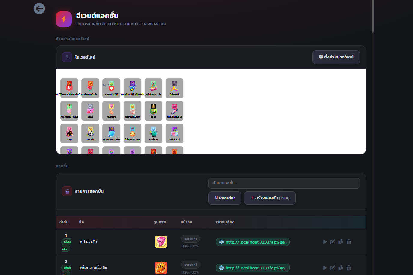Image resolution: width=413 pixels, height=275 pixels.
Task: Click the finger heart overlay tile
Action: (x=111, y=111)
